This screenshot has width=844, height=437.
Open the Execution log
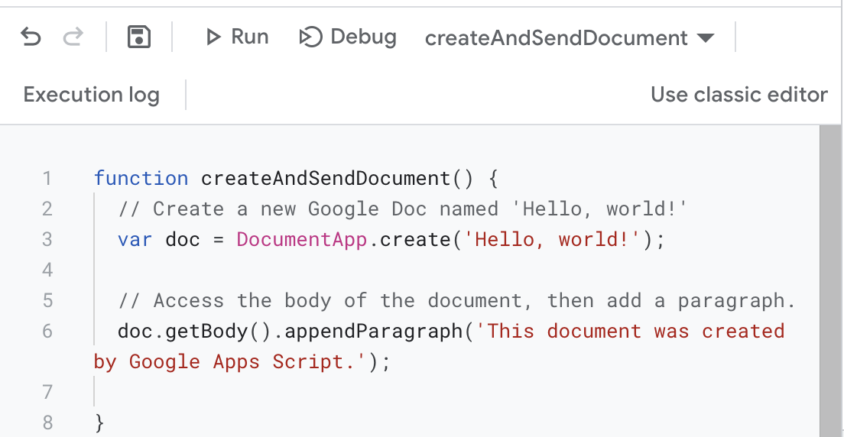[92, 95]
